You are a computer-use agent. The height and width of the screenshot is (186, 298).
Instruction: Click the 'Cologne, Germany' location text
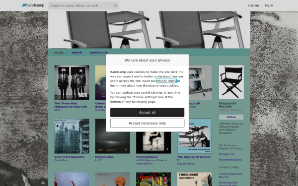230,110
